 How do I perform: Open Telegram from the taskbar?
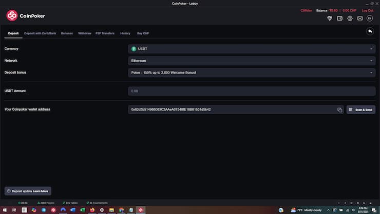pos(44,210)
